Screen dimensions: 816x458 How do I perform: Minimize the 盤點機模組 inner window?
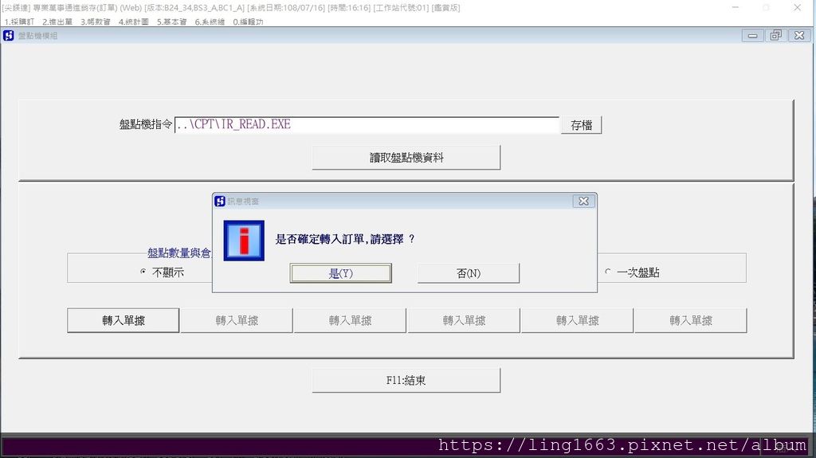(752, 35)
